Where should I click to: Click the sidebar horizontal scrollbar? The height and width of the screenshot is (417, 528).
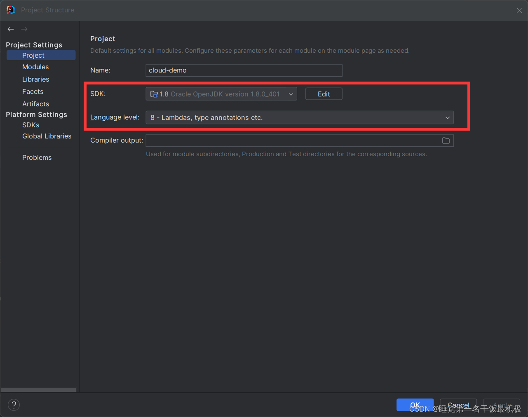coord(38,389)
